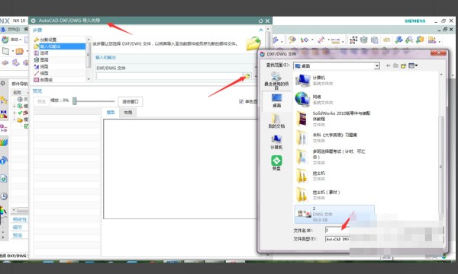This screenshot has height=274, width=458.
Task: Switch to the 布局 preview tab
Action: [x=128, y=113]
